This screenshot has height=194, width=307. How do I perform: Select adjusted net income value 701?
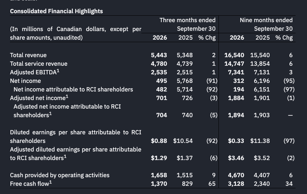(x=161, y=98)
